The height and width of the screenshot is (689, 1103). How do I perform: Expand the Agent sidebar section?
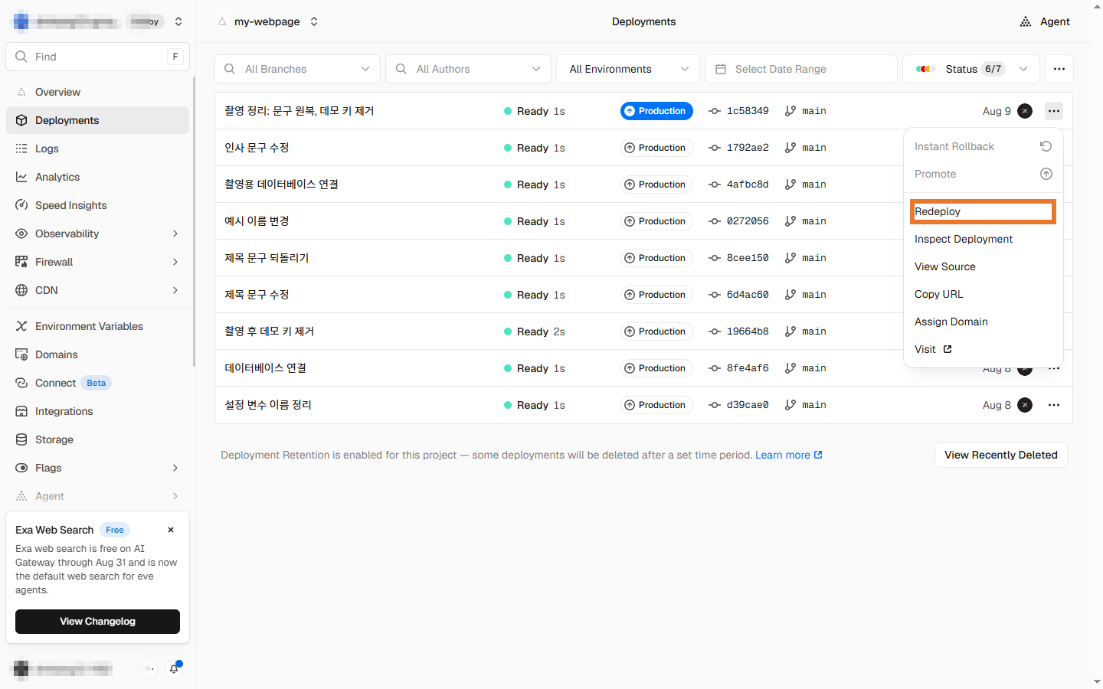pyautogui.click(x=97, y=496)
